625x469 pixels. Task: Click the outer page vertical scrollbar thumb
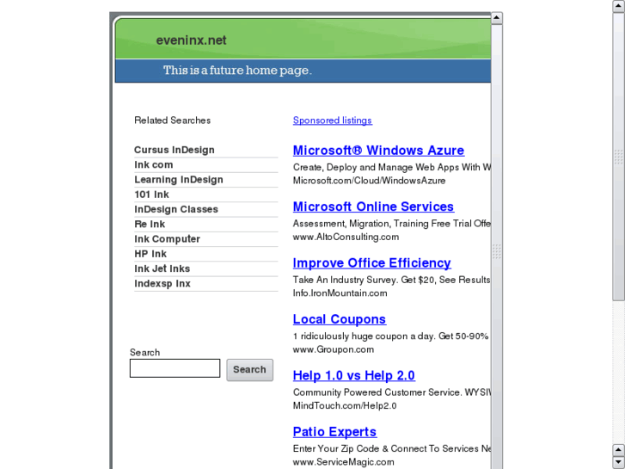618,157
